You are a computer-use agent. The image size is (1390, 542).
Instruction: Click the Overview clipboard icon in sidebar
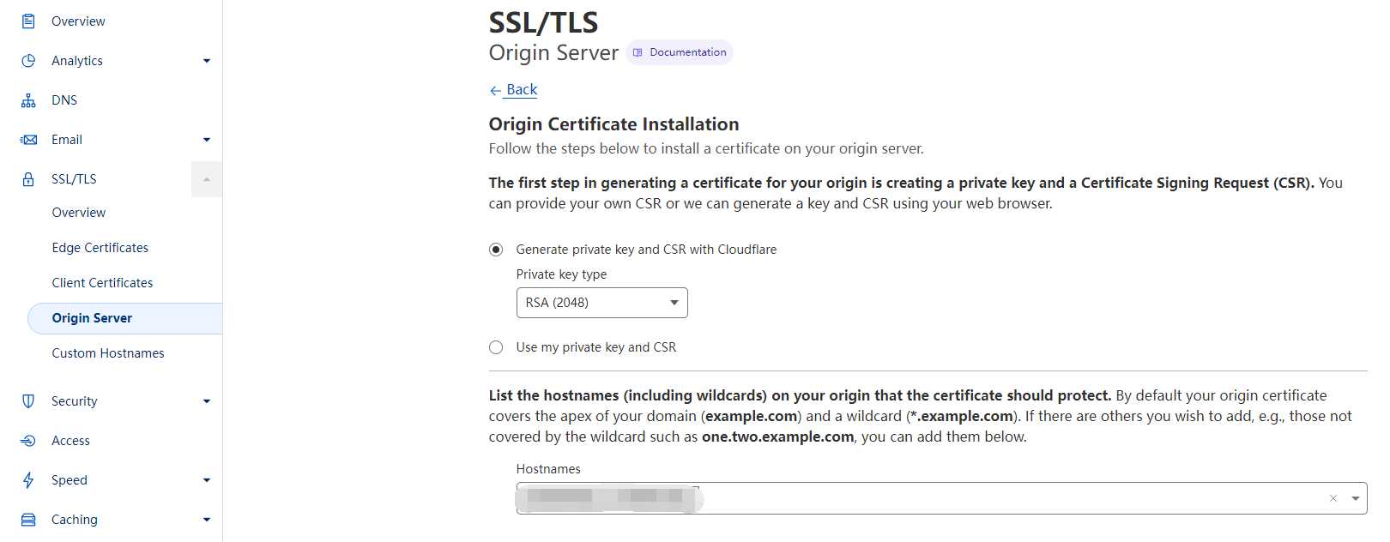click(x=28, y=21)
